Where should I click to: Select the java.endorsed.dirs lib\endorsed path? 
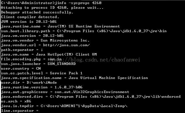115,97
